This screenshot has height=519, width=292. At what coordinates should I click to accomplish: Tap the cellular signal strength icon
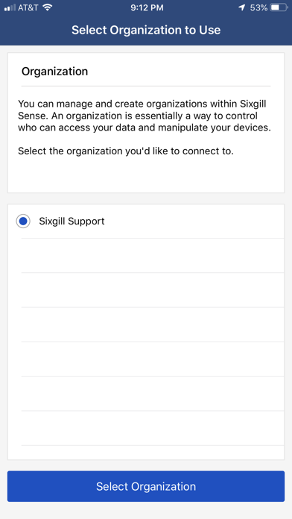pyautogui.click(x=10, y=7)
